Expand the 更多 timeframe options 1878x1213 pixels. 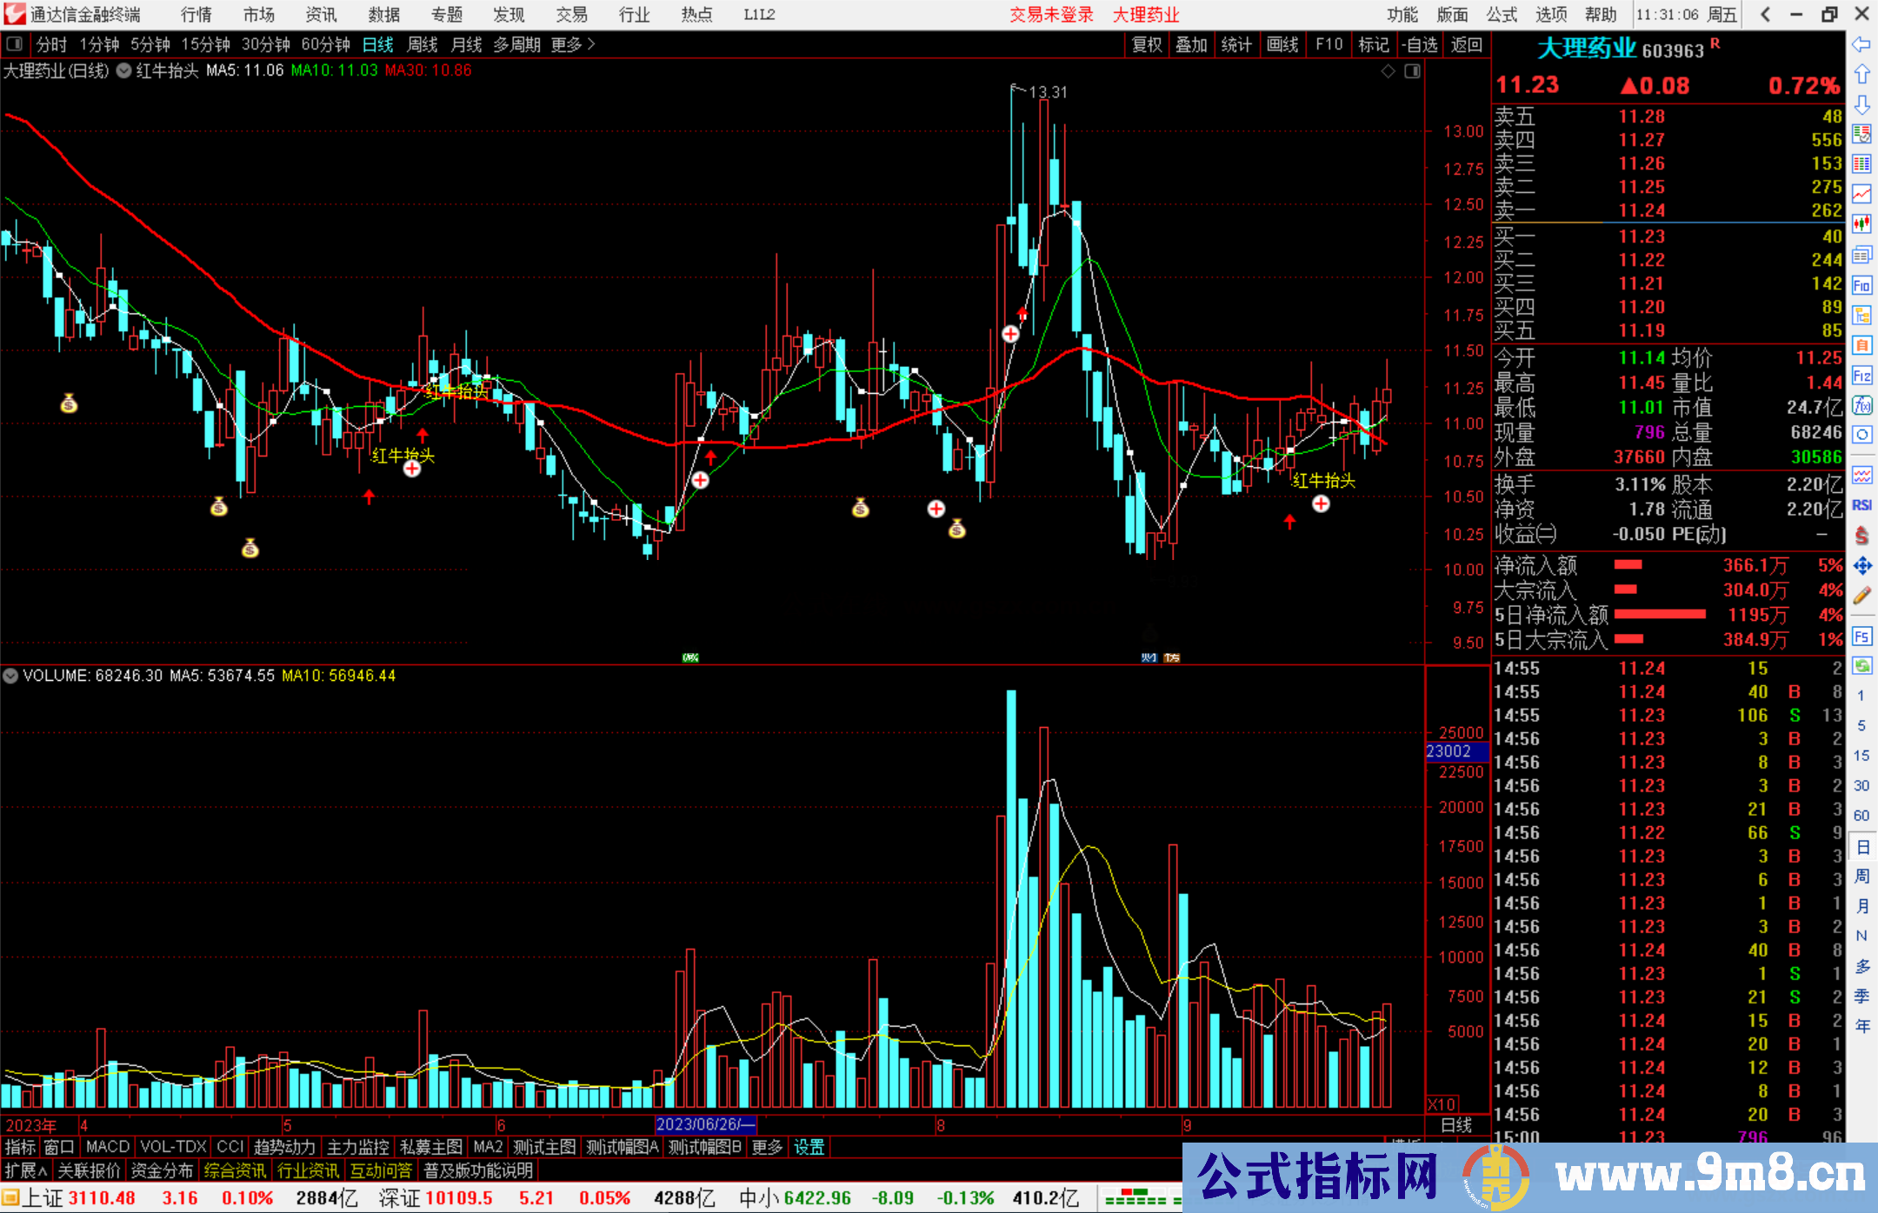click(x=573, y=44)
